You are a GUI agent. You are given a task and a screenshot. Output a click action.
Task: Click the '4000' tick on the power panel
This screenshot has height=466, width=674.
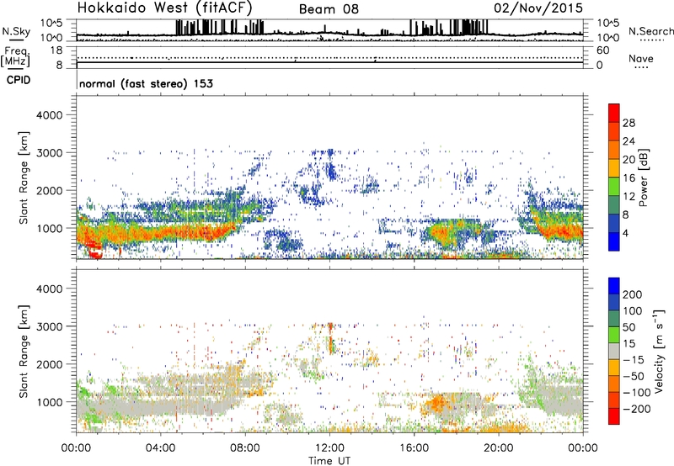click(49, 115)
